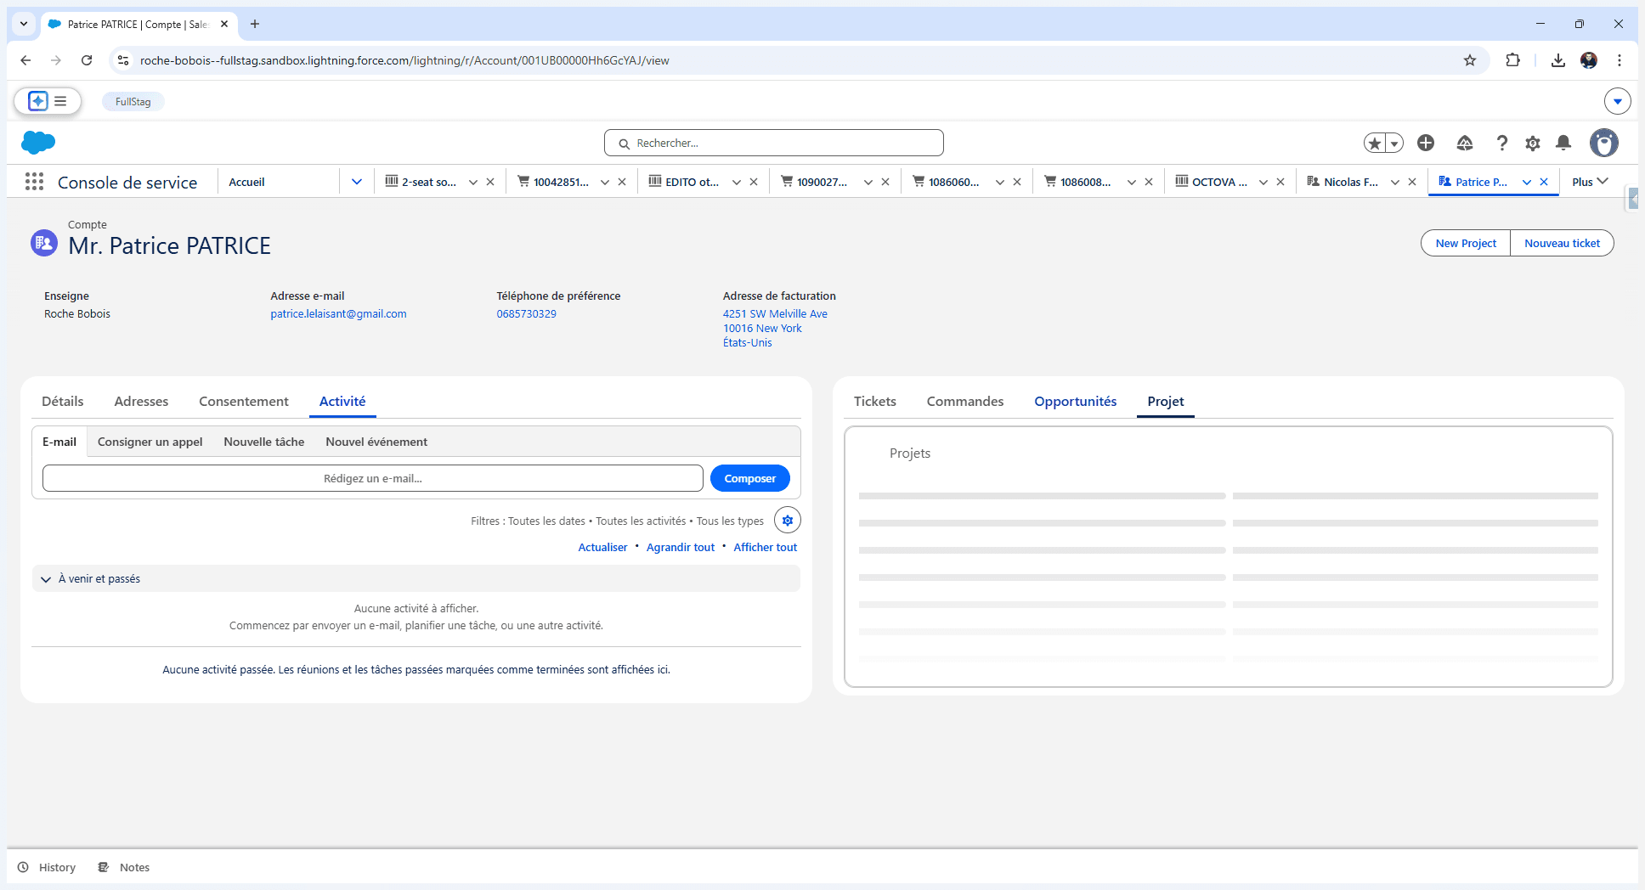1645x890 pixels.
Task: Click the New Project button
Action: click(1466, 243)
